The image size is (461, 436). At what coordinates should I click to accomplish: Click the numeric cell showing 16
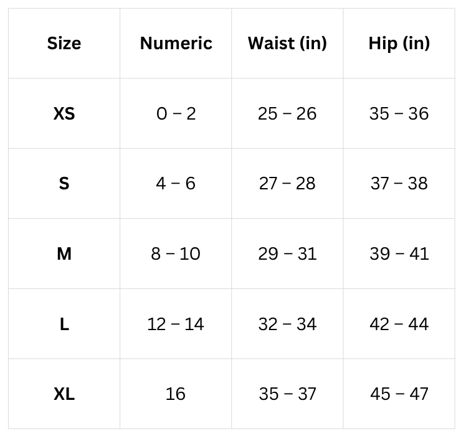176,394
